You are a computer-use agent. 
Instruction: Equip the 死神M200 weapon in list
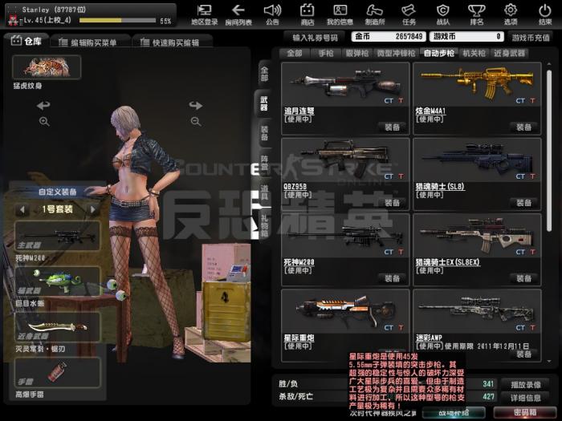coord(393,278)
